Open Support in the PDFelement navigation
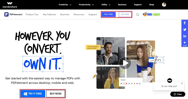This screenshot has width=188, height=99. click(93, 14)
